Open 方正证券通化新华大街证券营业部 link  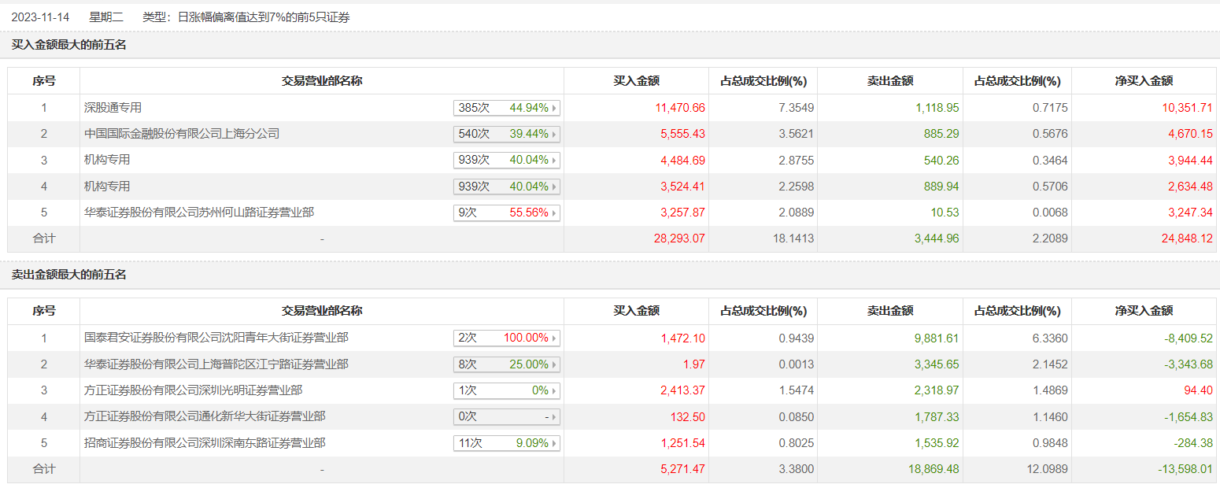click(x=205, y=417)
